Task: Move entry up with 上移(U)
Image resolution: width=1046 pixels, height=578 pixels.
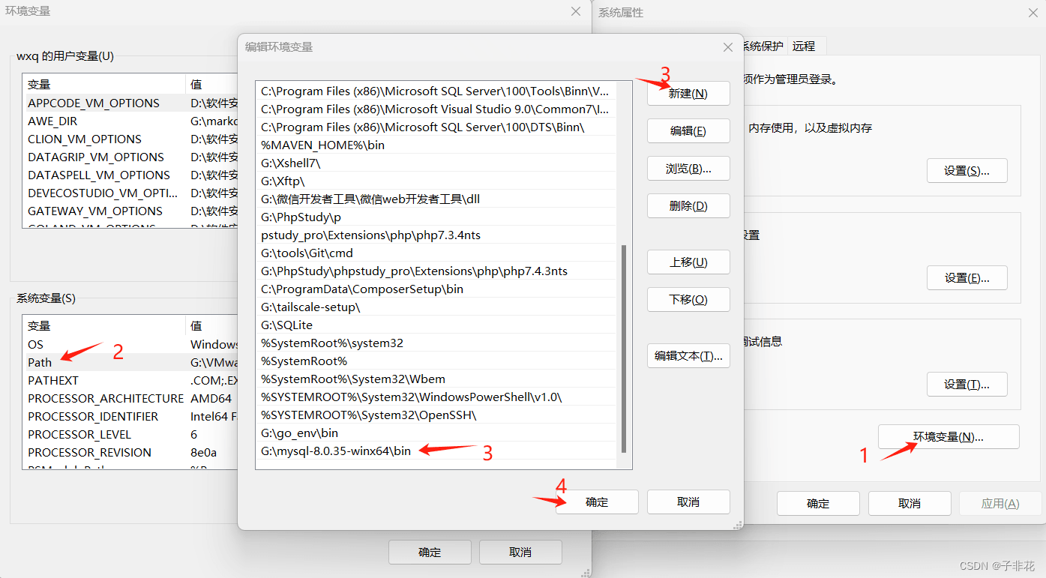Action: pos(688,262)
